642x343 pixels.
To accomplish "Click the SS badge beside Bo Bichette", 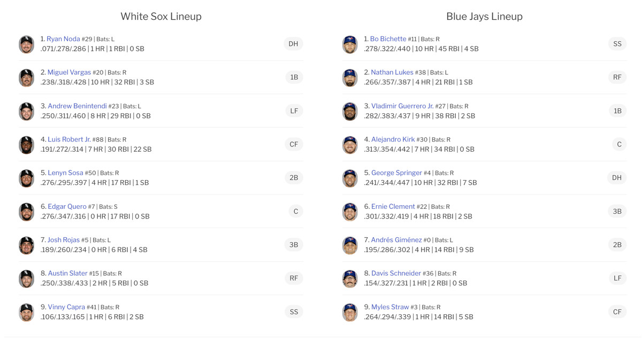I will (617, 44).
